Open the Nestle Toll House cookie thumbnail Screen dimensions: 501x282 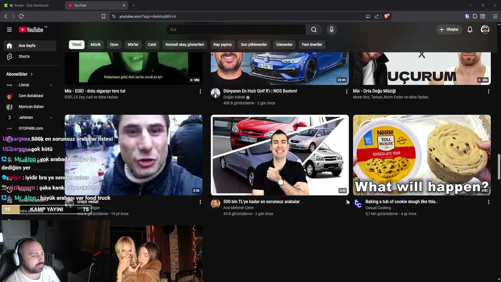coord(422,155)
